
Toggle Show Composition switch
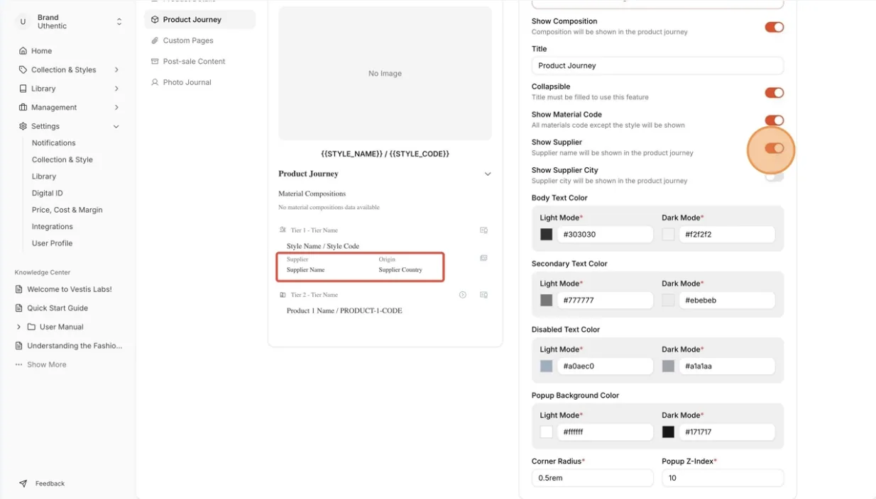(x=774, y=27)
